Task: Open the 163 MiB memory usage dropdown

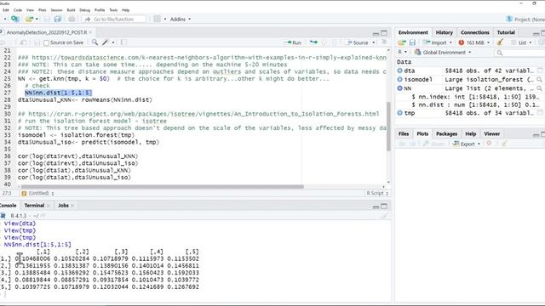Action: (474, 42)
